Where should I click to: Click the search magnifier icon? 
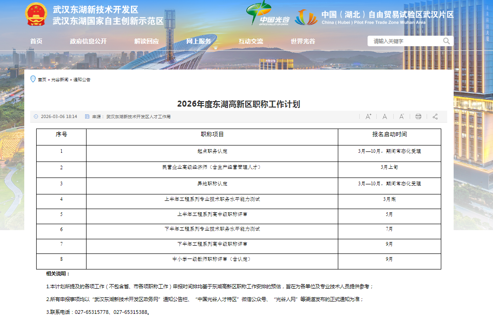(446, 41)
